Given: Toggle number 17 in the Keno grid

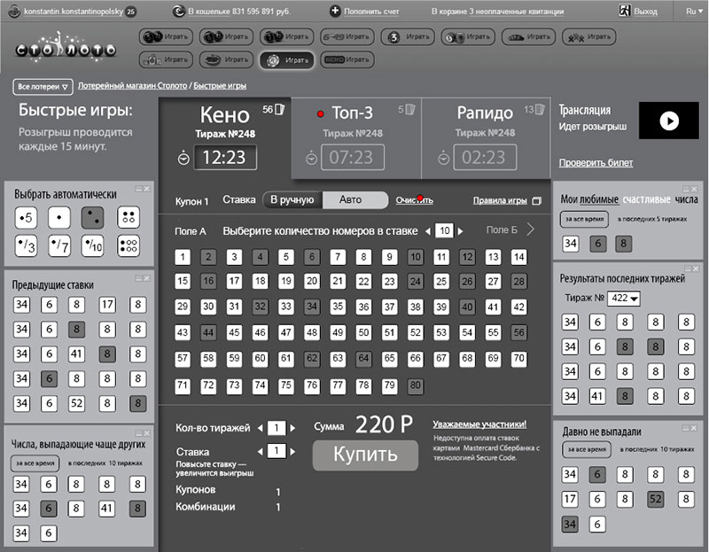Looking at the screenshot, I should (234, 282).
